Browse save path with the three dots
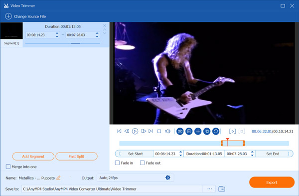Image resolution: width=299 pixels, height=196 pixels. tap(210, 189)
